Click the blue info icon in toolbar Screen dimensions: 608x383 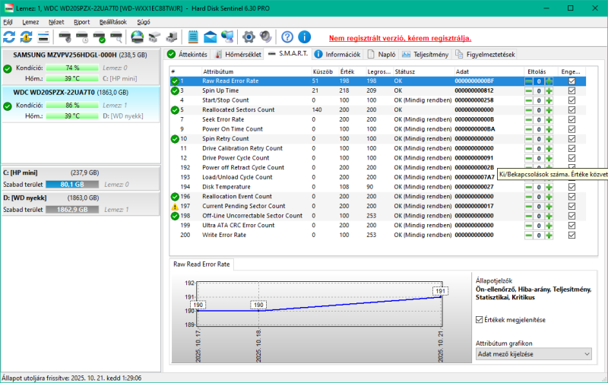pyautogui.click(x=304, y=36)
